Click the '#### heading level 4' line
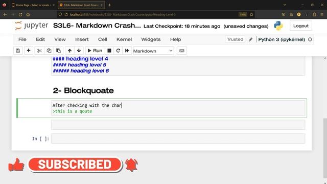Image resolution: width=327 pixels, height=184 pixels. 81,59
